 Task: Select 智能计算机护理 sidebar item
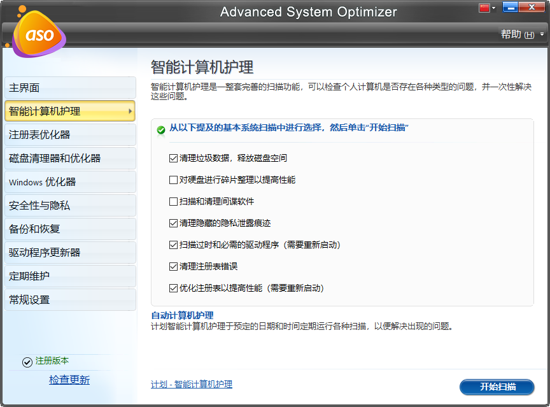(x=70, y=111)
